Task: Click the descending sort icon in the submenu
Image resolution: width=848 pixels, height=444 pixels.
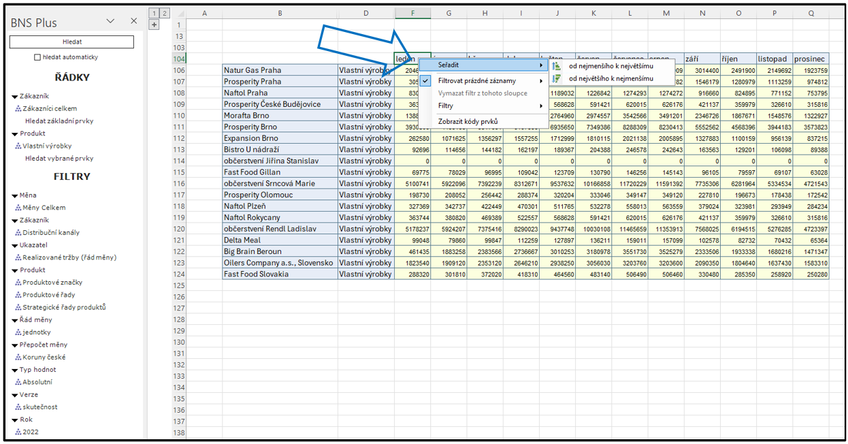Action: click(x=557, y=78)
